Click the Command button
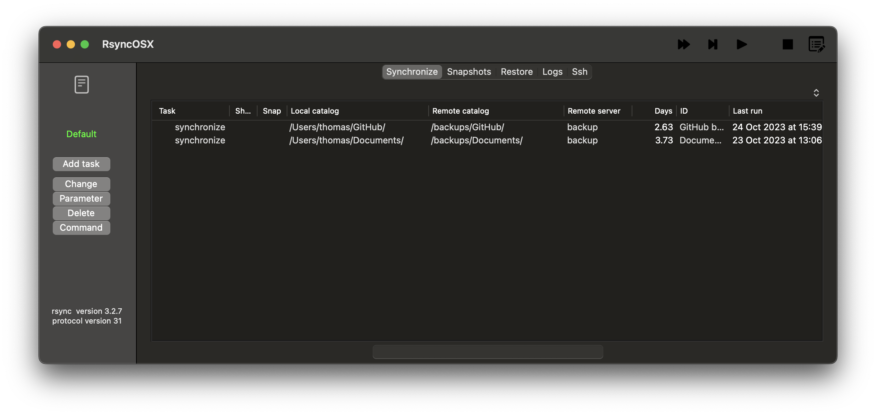876x415 pixels. tap(81, 228)
